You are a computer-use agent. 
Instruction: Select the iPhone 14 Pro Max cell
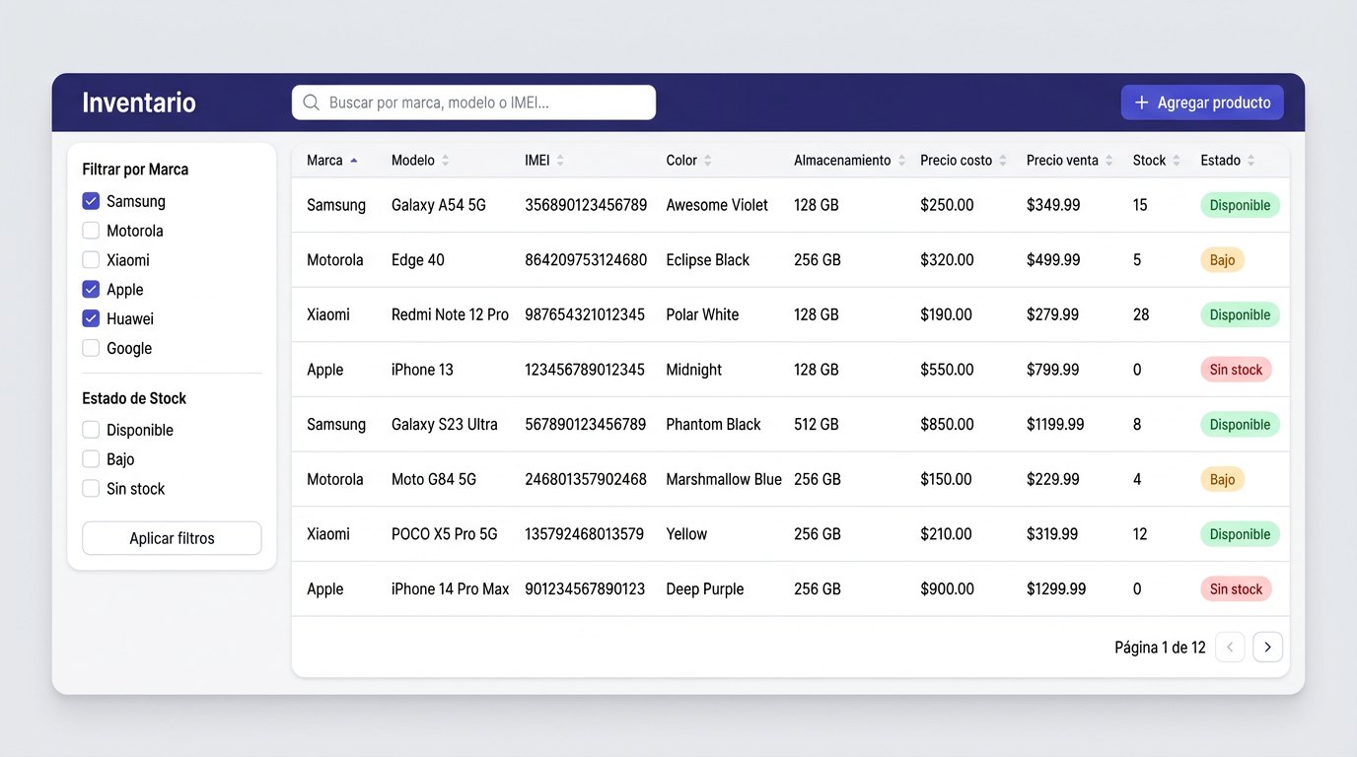[x=451, y=588]
